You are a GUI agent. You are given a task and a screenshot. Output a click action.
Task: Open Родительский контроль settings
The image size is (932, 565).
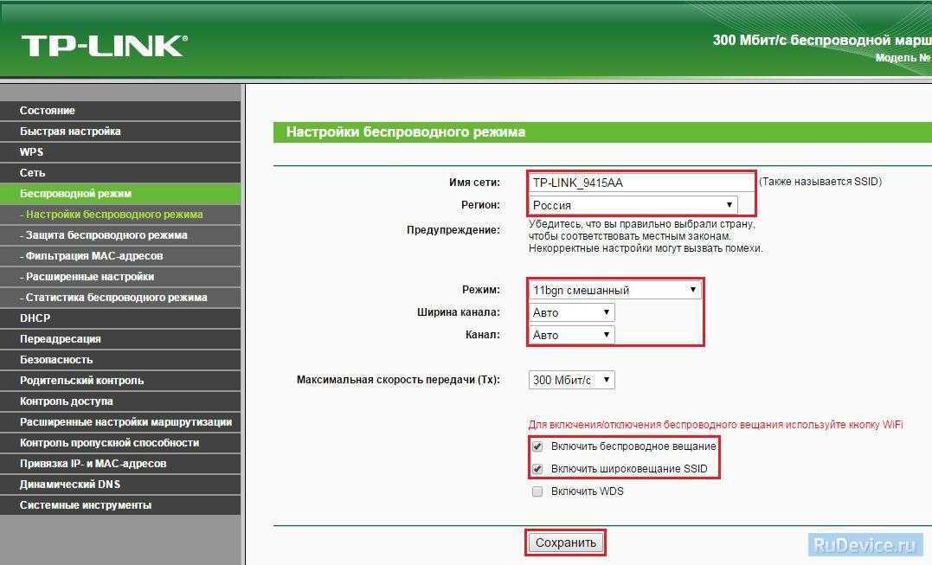click(x=82, y=381)
